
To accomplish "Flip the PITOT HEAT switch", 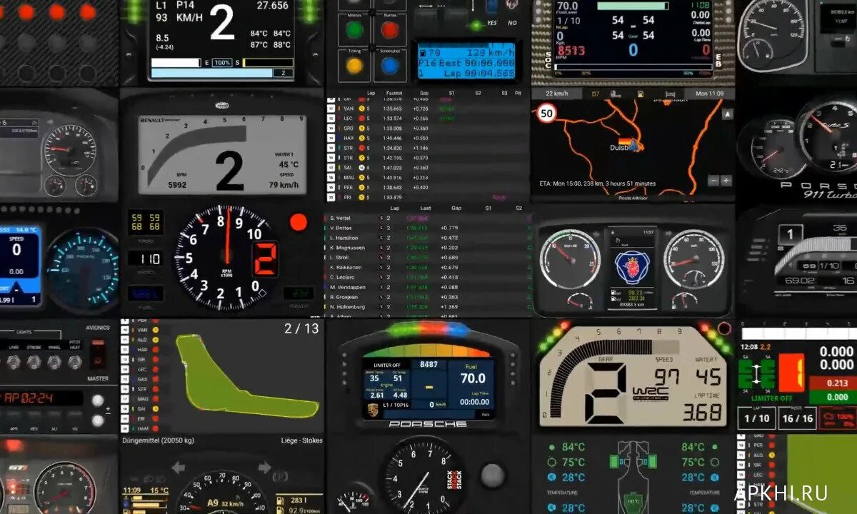I will pyautogui.click(x=75, y=363).
